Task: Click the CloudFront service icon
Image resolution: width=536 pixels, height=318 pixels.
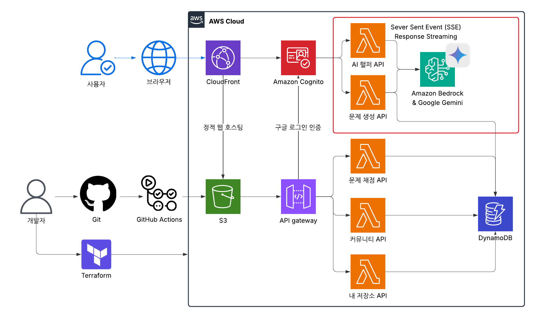Action: point(223,58)
